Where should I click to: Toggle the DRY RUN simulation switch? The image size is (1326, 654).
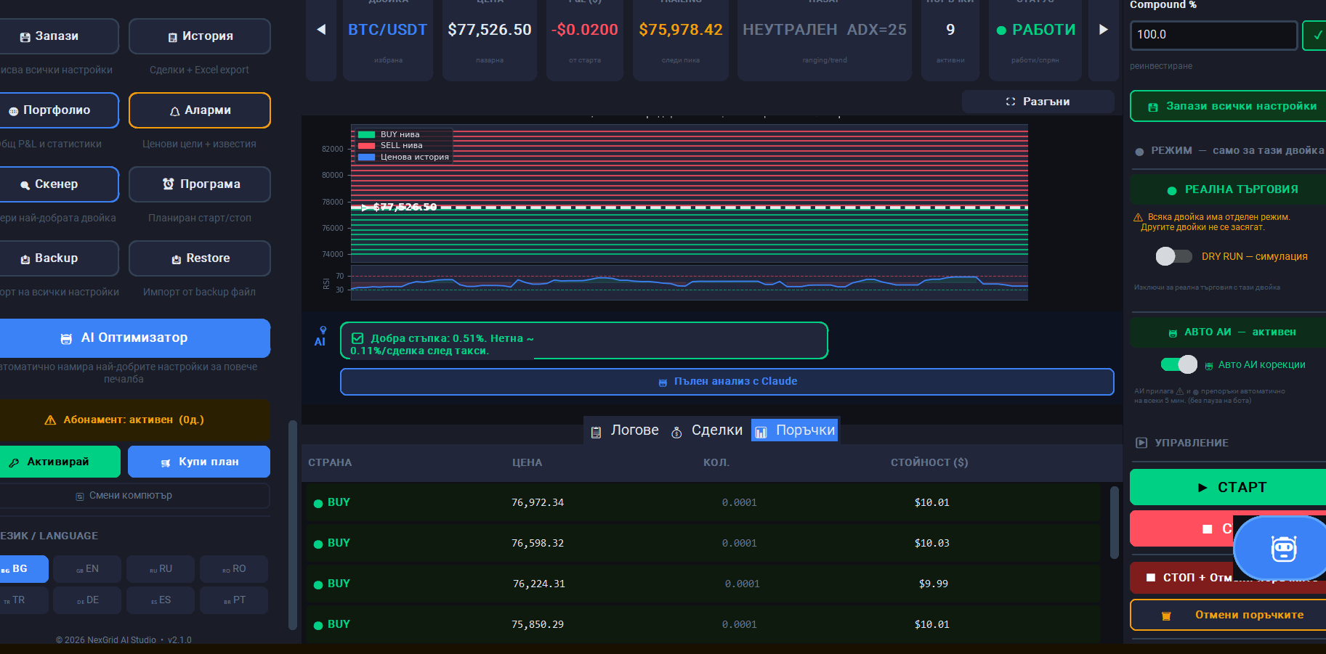tap(1174, 256)
